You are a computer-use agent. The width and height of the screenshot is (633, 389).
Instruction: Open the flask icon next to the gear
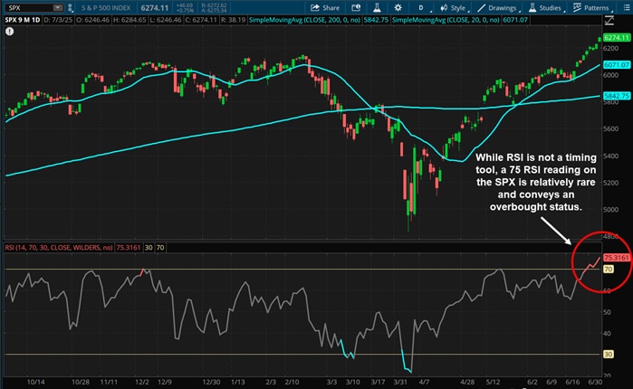coord(377,7)
